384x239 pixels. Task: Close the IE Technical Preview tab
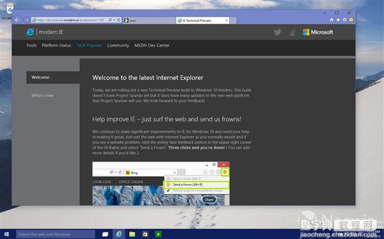tap(227, 20)
